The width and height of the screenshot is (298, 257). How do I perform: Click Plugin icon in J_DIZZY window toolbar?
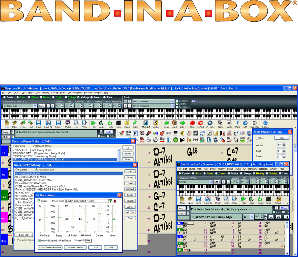[218, 200]
